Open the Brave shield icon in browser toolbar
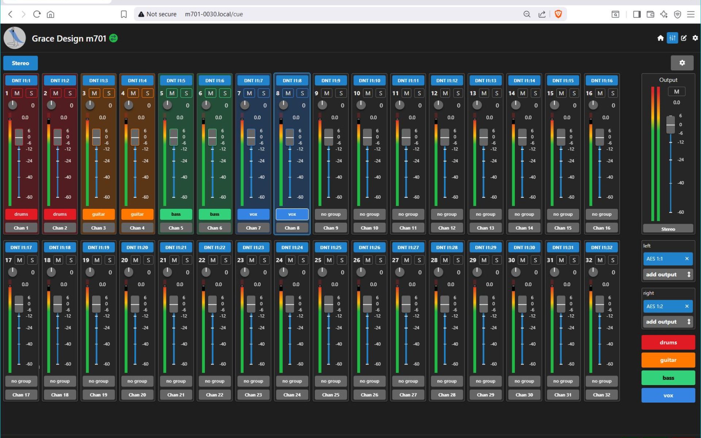The image size is (701, 438). pyautogui.click(x=558, y=14)
